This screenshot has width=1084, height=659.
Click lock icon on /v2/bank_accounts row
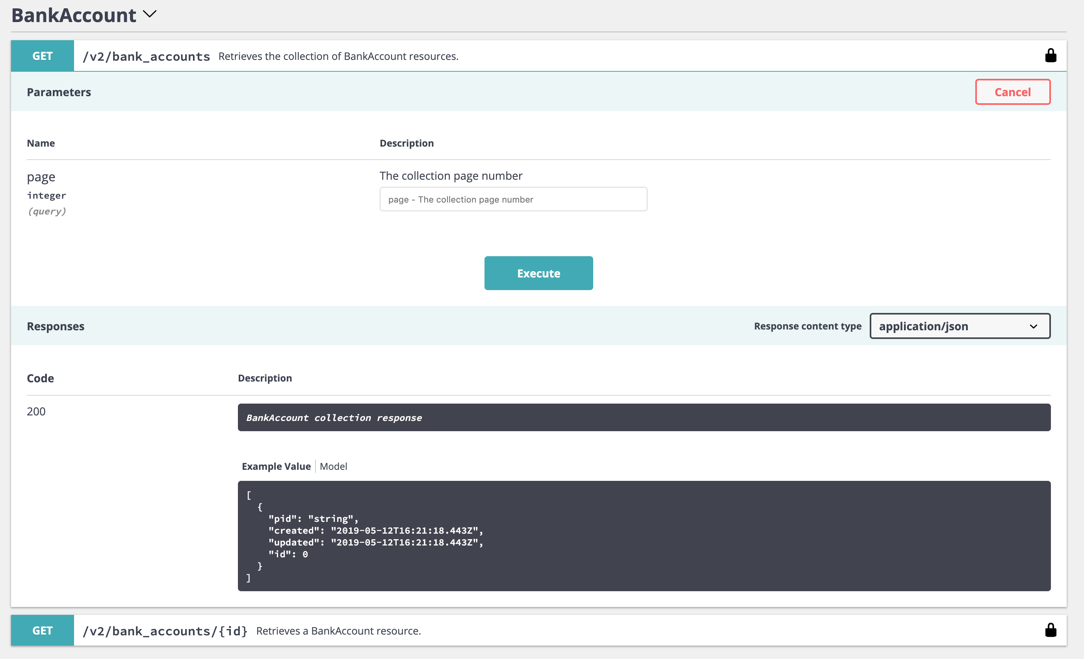coord(1050,56)
